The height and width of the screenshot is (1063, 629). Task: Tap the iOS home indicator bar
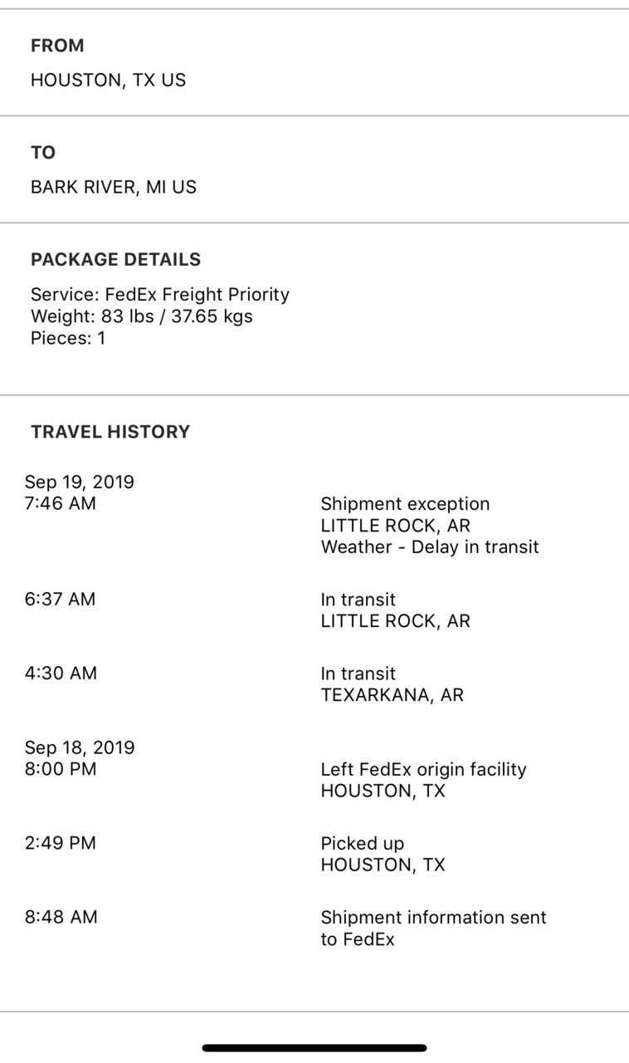(314, 1048)
